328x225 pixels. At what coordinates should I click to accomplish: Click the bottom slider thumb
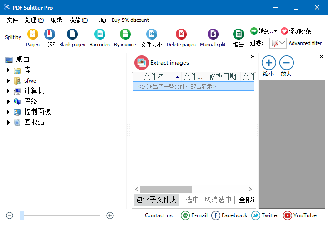(x=22, y=215)
